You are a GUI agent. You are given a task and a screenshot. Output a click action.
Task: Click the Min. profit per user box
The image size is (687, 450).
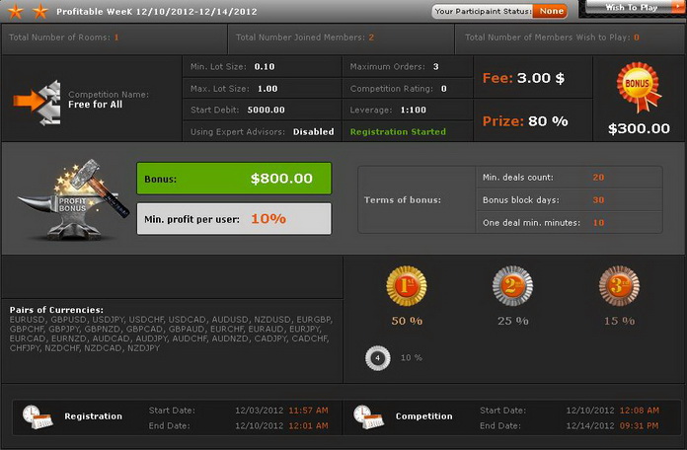234,219
